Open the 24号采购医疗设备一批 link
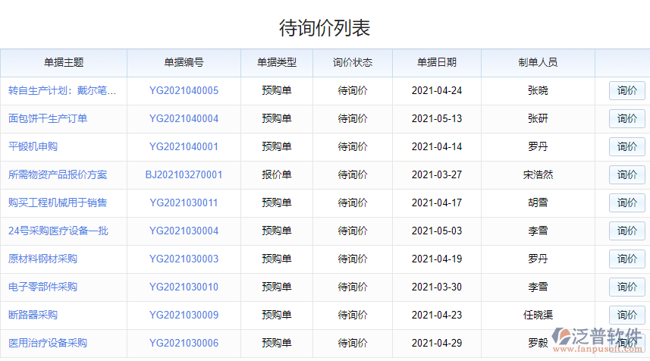 coord(58,231)
